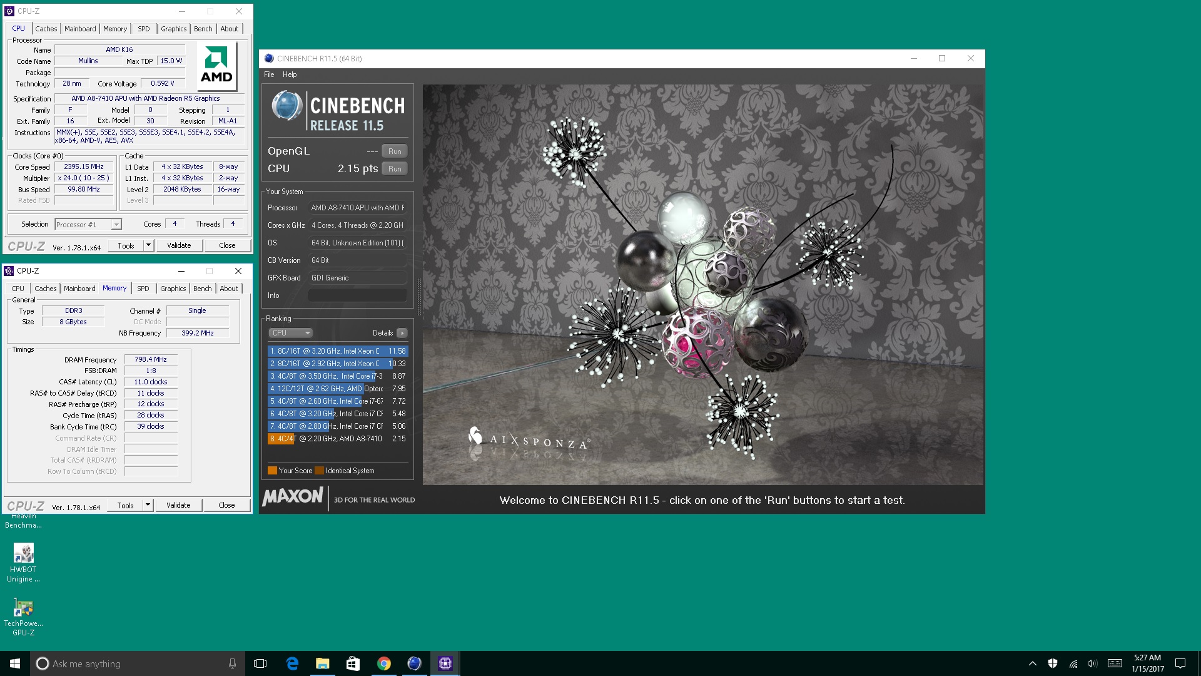Switch to Memory tab in top CPU-Z
Viewport: 1201px width, 676px height.
(x=115, y=29)
